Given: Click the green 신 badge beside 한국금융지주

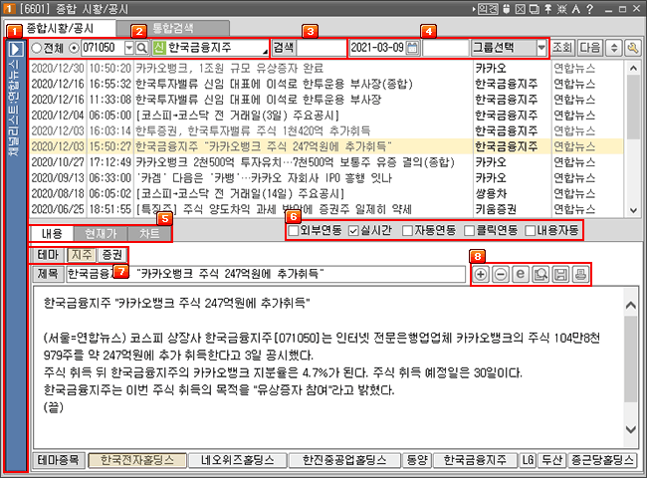Looking at the screenshot, I should tap(159, 48).
